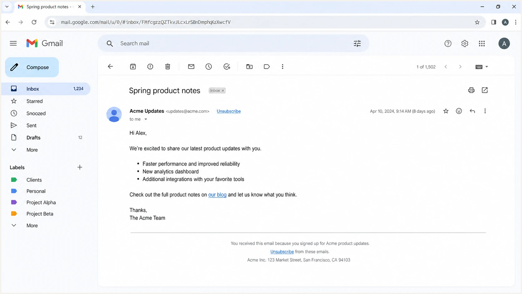Open input tools keyboard dropdown
This screenshot has width=522, height=294.
pos(482,67)
